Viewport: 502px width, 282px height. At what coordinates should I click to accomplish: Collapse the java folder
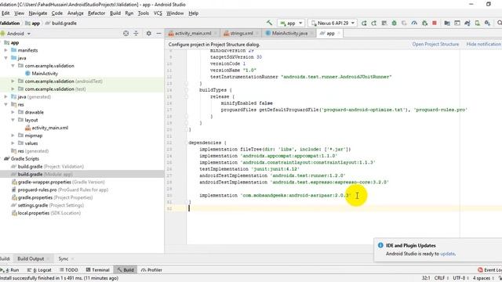(x=5, y=58)
